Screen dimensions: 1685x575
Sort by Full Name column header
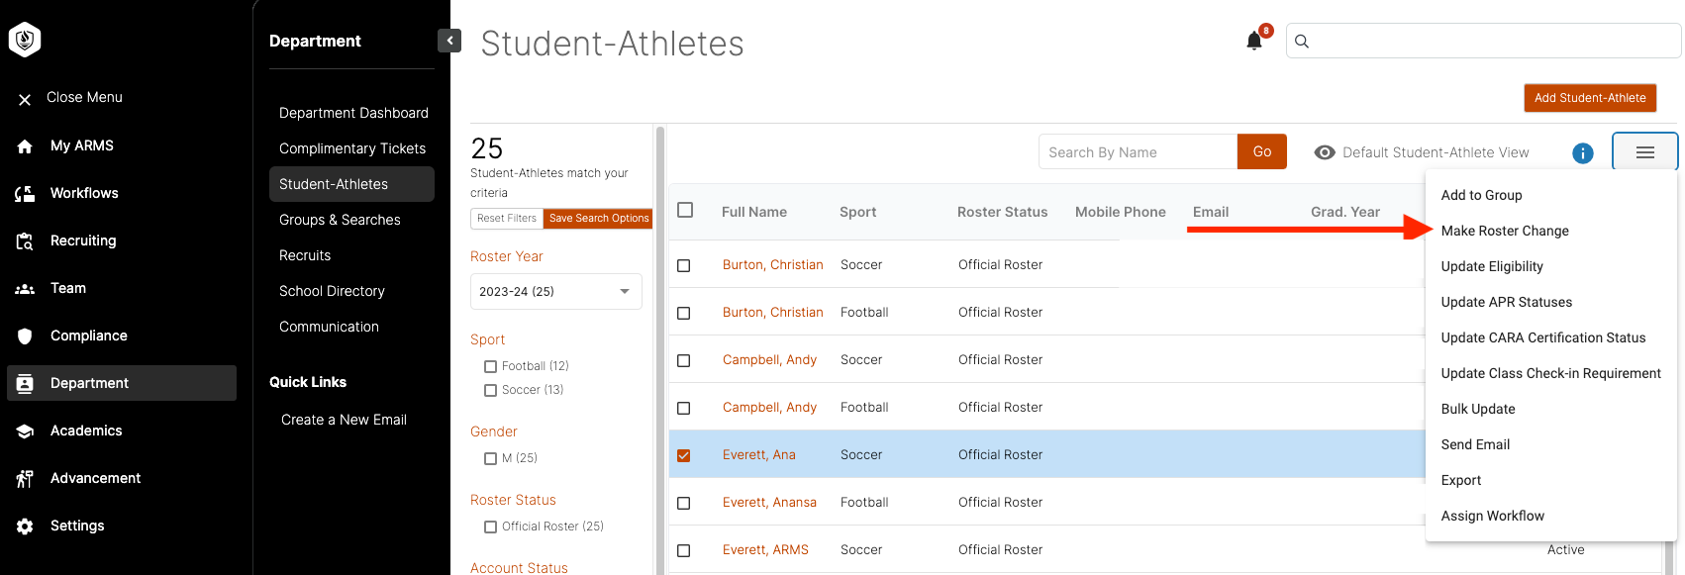(754, 212)
